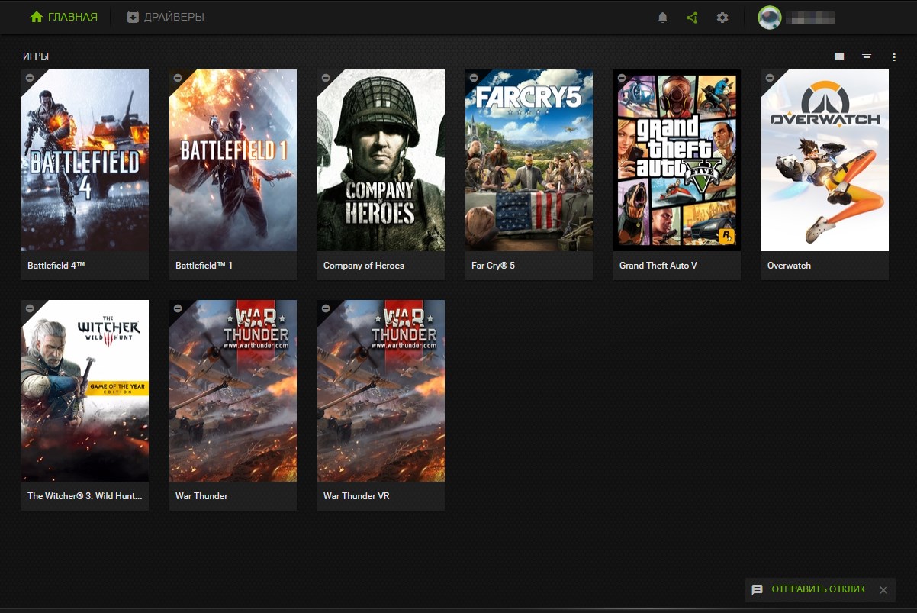The image size is (917, 613).
Task: Dismiss the feedback bar with X
Action: 883,590
